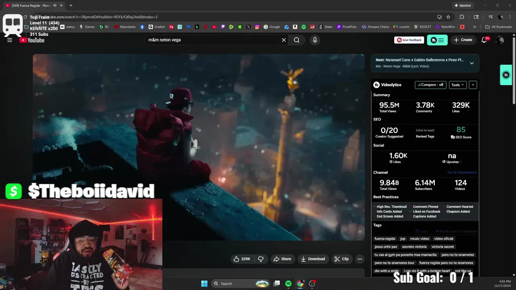The image size is (516, 290).
Task: Select the 'victoria secret' tag
Action: pyautogui.click(x=443, y=246)
